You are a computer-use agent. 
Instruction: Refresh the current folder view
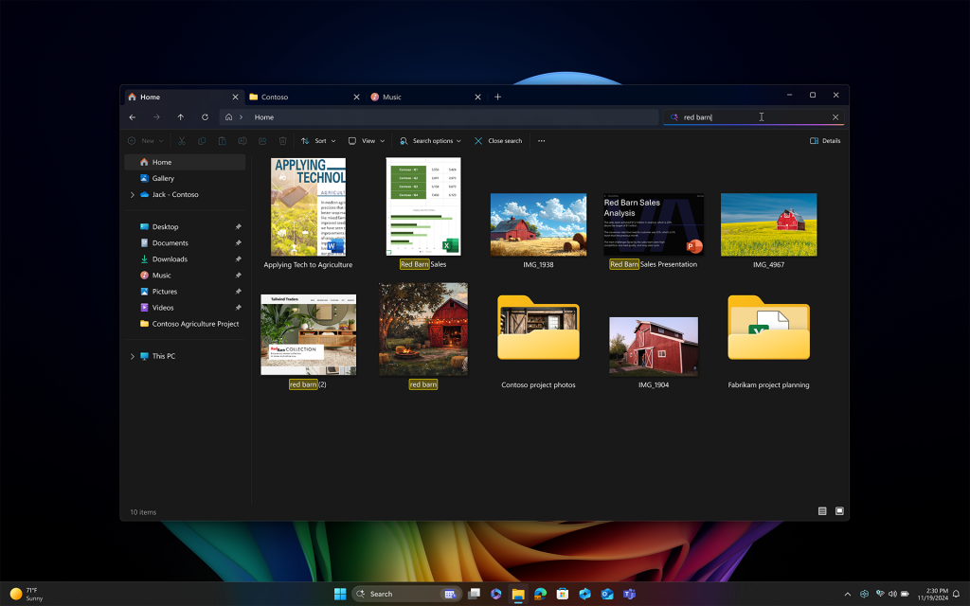pyautogui.click(x=205, y=116)
